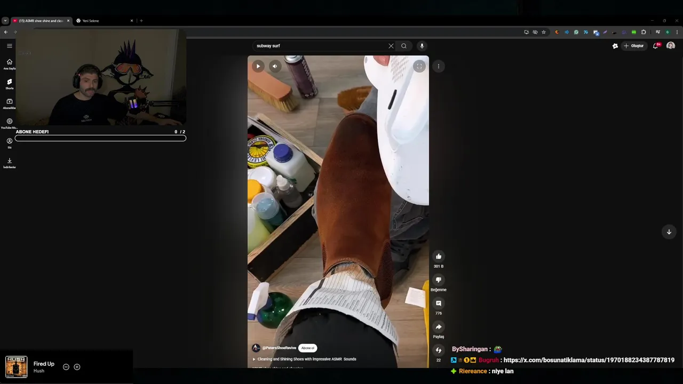The height and width of the screenshot is (384, 683).
Task: Click the Hush album cover thumbnail
Action: (16, 367)
